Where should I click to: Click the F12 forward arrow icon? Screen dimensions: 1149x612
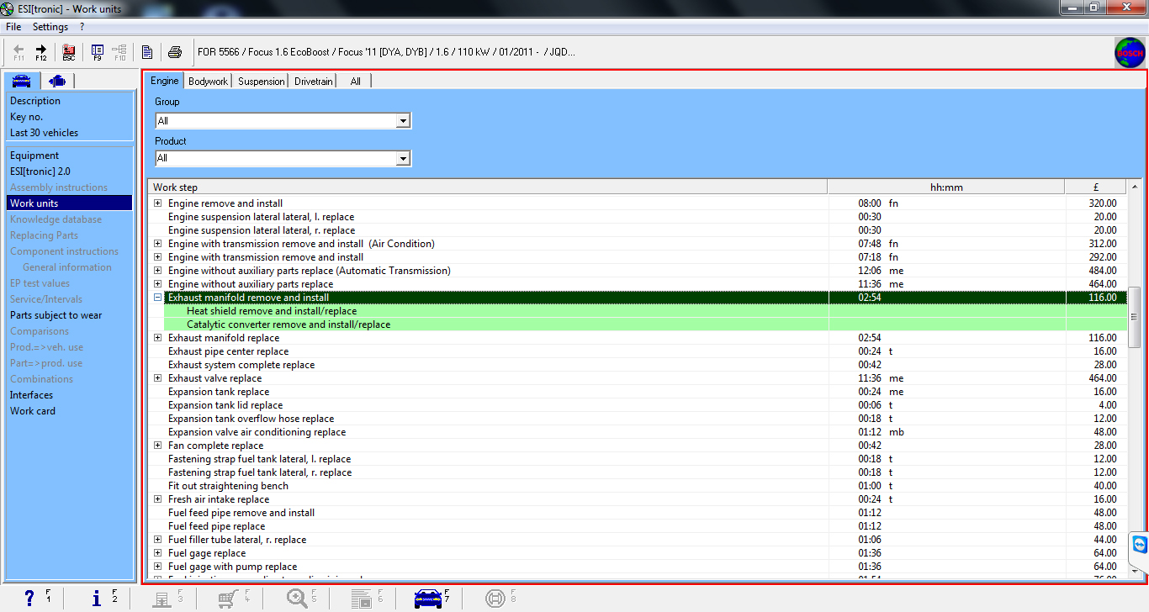point(41,52)
